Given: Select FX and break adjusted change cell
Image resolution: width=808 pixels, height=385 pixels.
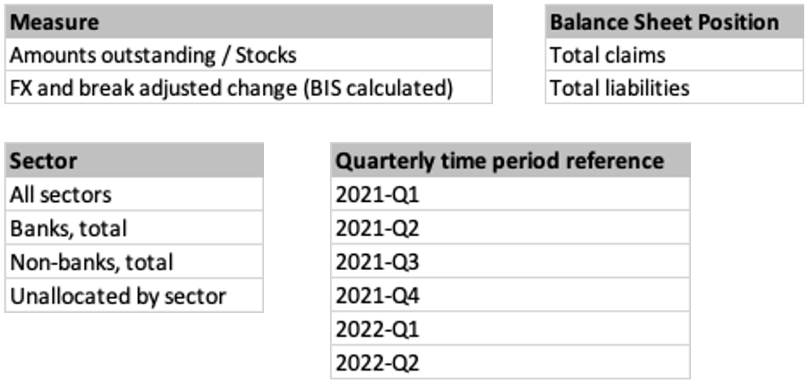Looking at the screenshot, I should pos(248,88).
